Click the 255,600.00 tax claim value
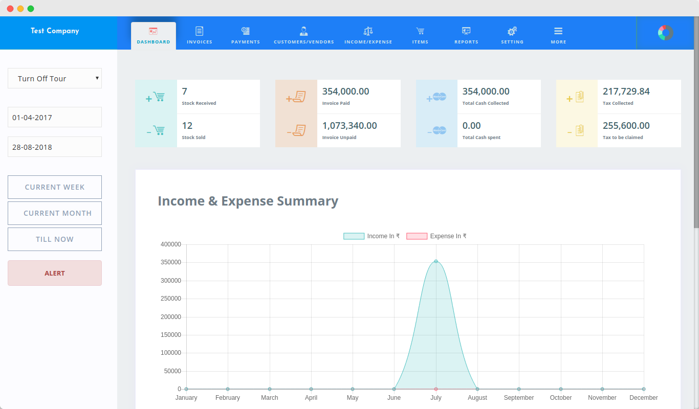 coord(626,126)
